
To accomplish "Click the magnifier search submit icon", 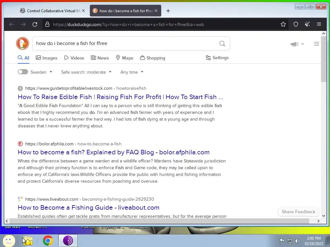I will click(x=222, y=43).
